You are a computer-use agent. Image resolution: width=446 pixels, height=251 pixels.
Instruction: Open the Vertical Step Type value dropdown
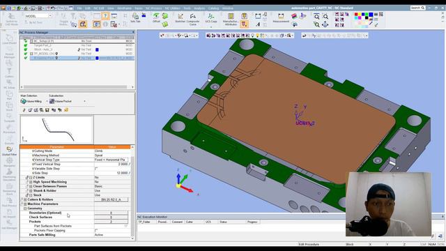tap(111, 160)
